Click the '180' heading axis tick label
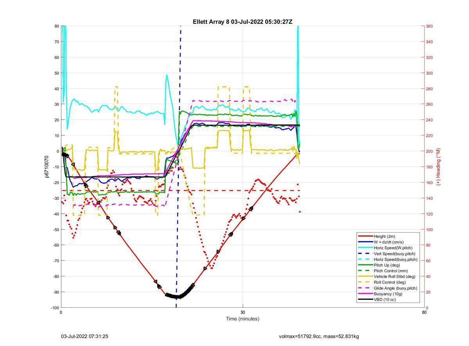 coord(430,167)
